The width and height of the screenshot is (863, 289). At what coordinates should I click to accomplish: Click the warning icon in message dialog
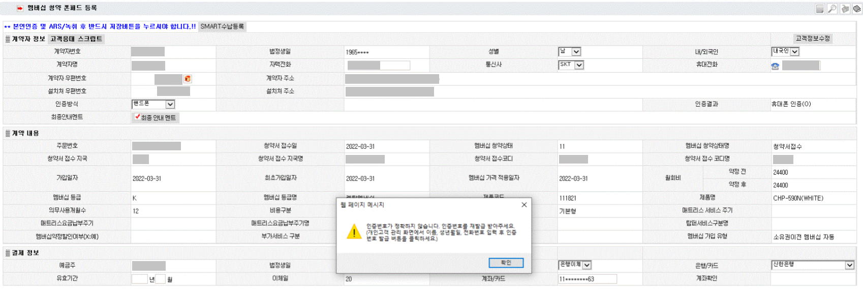(354, 232)
